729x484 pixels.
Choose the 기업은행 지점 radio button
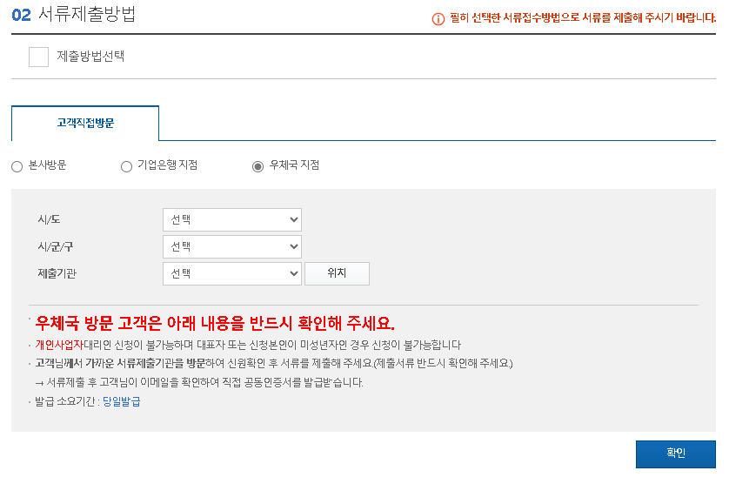(x=126, y=166)
